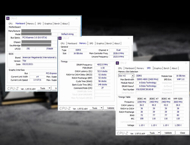Click Uncore Frequency value 2025.9 MHz
This screenshot has width=190, height=145.
tap(119, 57)
